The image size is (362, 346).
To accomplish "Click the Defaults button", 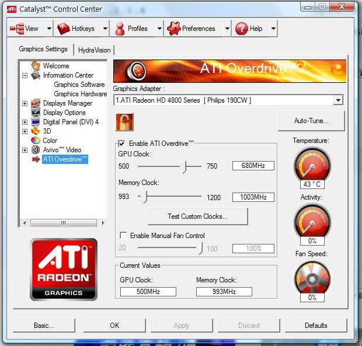I will coord(316,326).
